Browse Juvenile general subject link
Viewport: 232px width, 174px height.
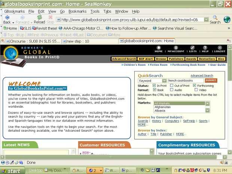click(143, 121)
